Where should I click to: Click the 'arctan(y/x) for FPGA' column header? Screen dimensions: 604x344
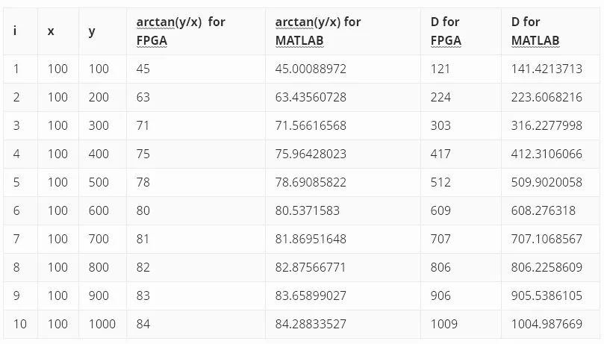pyautogui.click(x=180, y=31)
